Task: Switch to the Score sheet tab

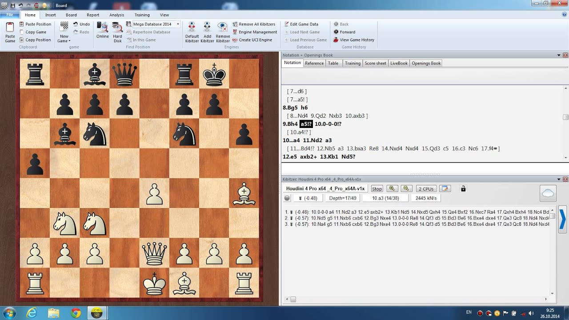Action: click(x=375, y=63)
